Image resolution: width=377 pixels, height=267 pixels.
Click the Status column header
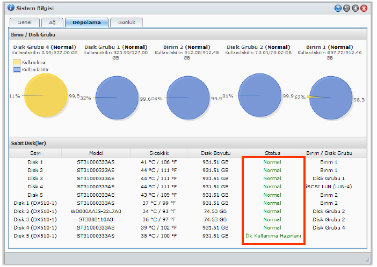click(272, 153)
